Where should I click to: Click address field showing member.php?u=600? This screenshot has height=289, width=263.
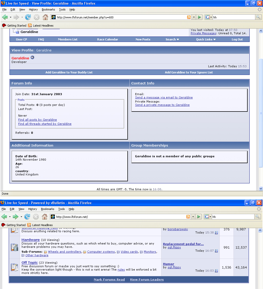coord(122,17)
